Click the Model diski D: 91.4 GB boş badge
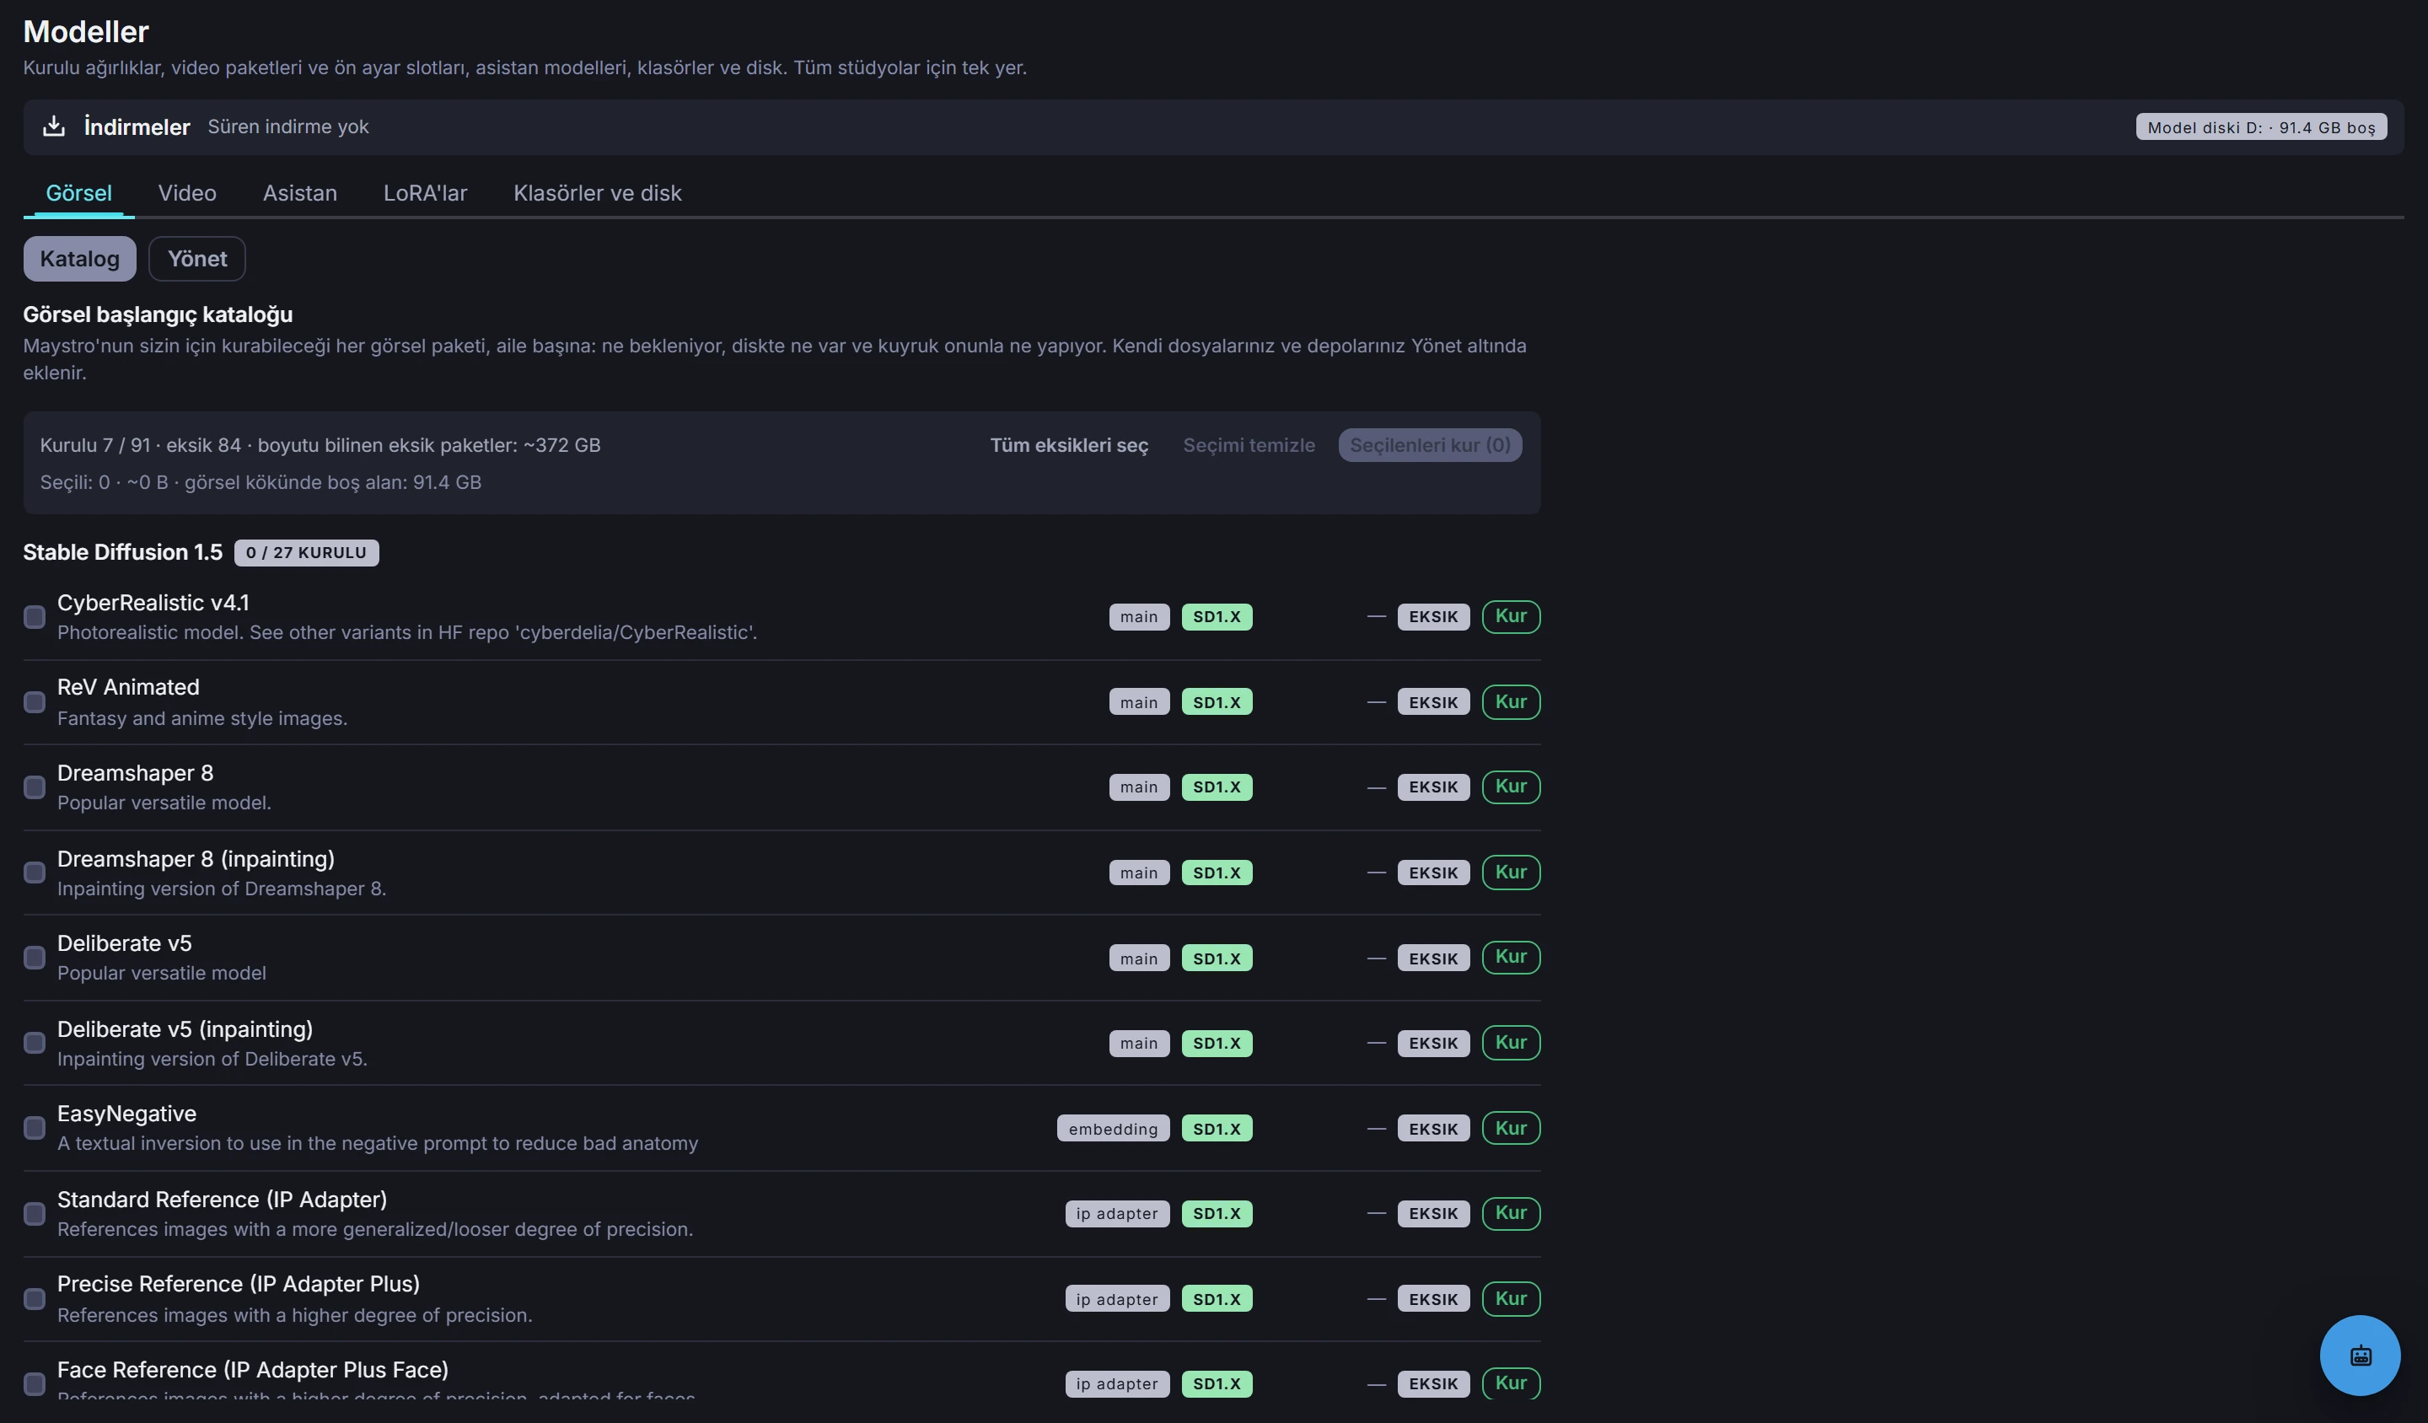This screenshot has height=1423, width=2428. tap(2260, 127)
